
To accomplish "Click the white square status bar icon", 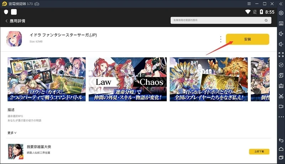I will point(14,12).
